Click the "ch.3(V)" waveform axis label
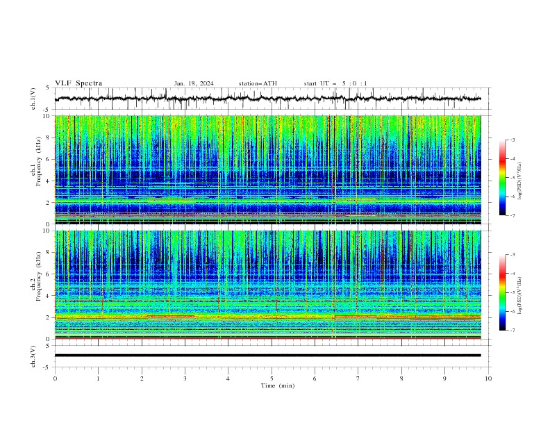Screen dimensions: 550x425 pyautogui.click(x=33, y=356)
